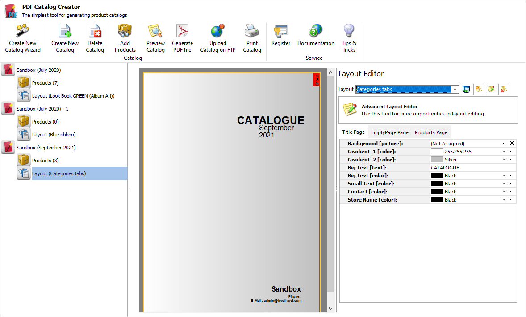The width and height of the screenshot is (526, 317).
Task: Click the Big Text black color swatch
Action: coord(437,176)
